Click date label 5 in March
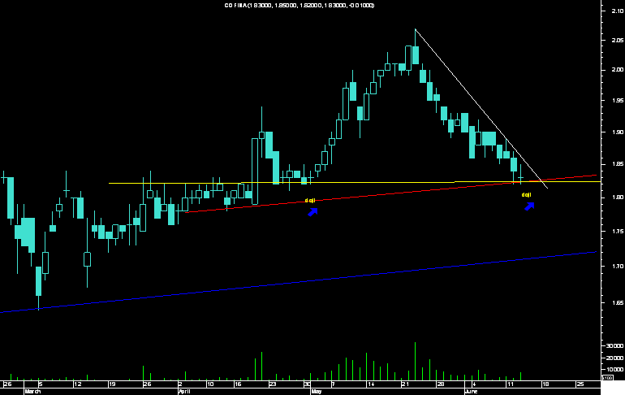 pyautogui.click(x=41, y=384)
